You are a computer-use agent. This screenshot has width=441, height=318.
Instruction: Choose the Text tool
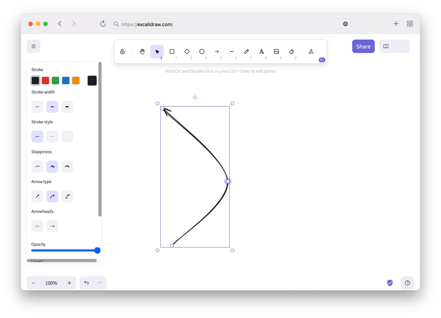(x=261, y=51)
